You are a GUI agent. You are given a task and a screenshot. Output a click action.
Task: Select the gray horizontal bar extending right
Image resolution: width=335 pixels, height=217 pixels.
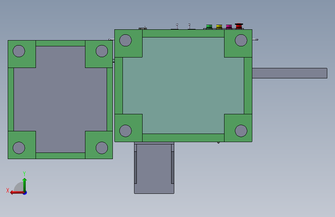(x=289, y=73)
